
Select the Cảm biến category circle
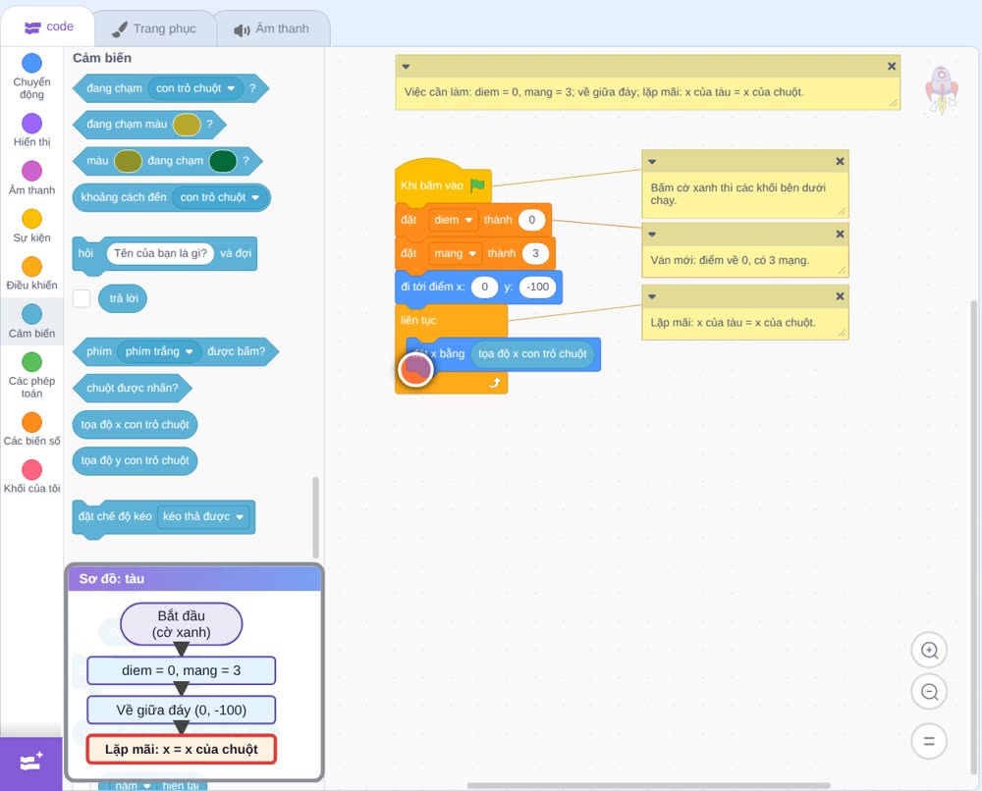[x=31, y=314]
